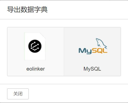Viewport: 128px width, 103px height.
Task: Export data dictionary as MySQL
Action: (x=92, y=52)
